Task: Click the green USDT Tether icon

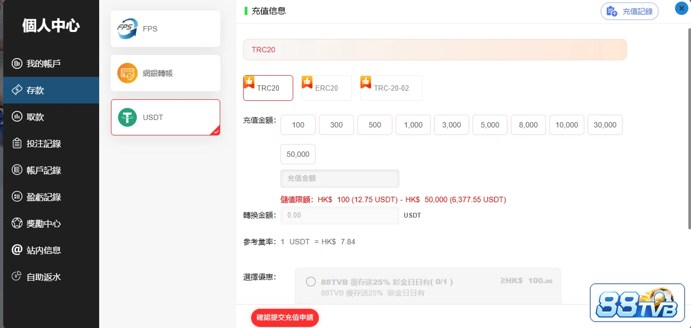Action: click(x=127, y=117)
